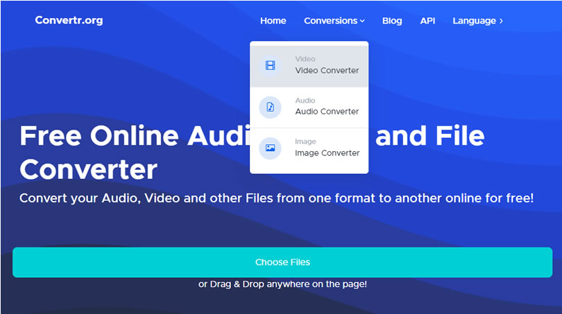Click the chevron beside Conversions
The width and height of the screenshot is (562, 314).
(362, 21)
